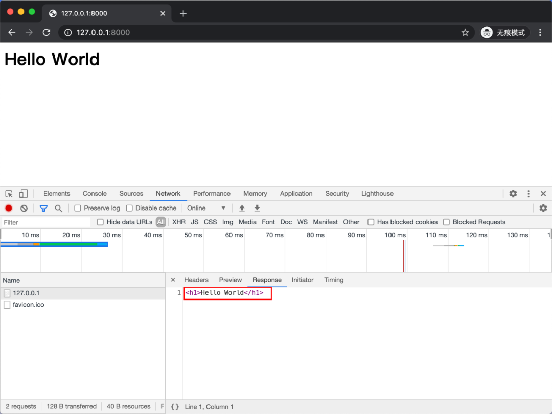
Task: Switch to the Console panel
Action: 95,194
